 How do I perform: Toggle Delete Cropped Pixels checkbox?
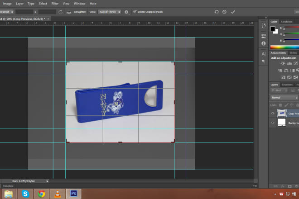135,12
